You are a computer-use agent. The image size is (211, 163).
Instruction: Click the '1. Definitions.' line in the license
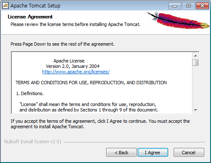(30, 93)
